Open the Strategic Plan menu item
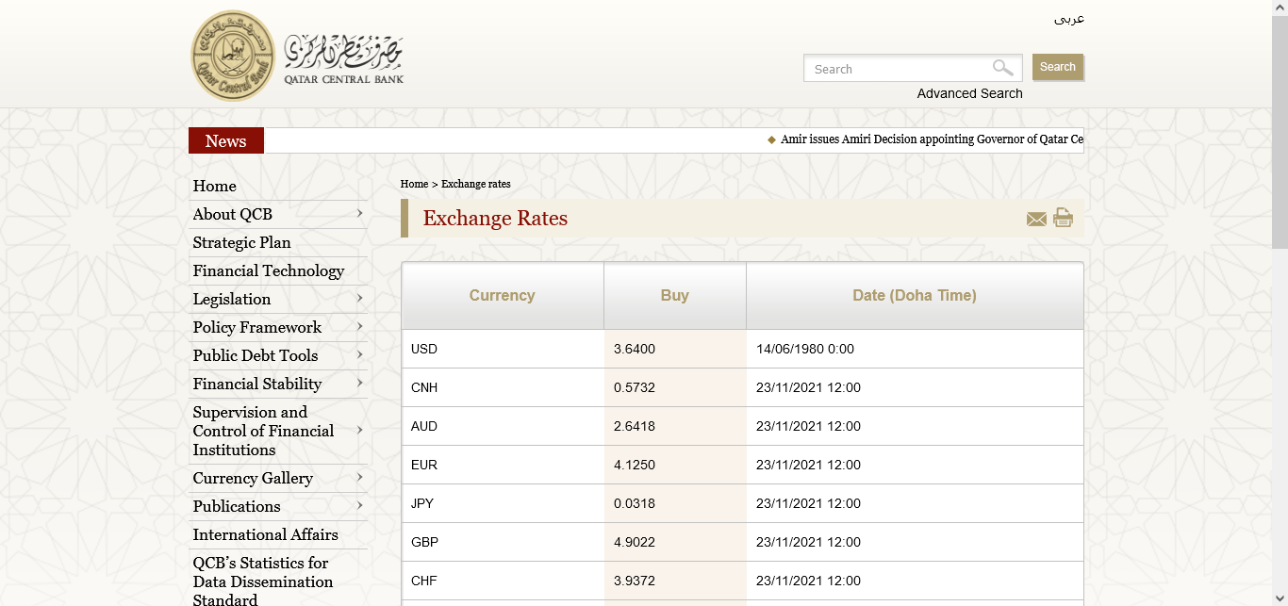This screenshot has height=606, width=1288. coord(242,243)
